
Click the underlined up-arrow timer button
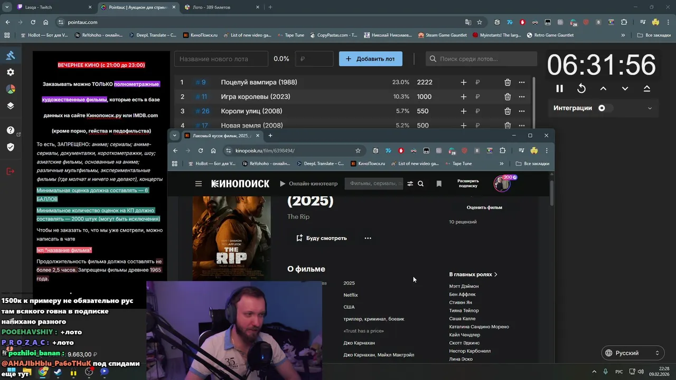[646, 89]
